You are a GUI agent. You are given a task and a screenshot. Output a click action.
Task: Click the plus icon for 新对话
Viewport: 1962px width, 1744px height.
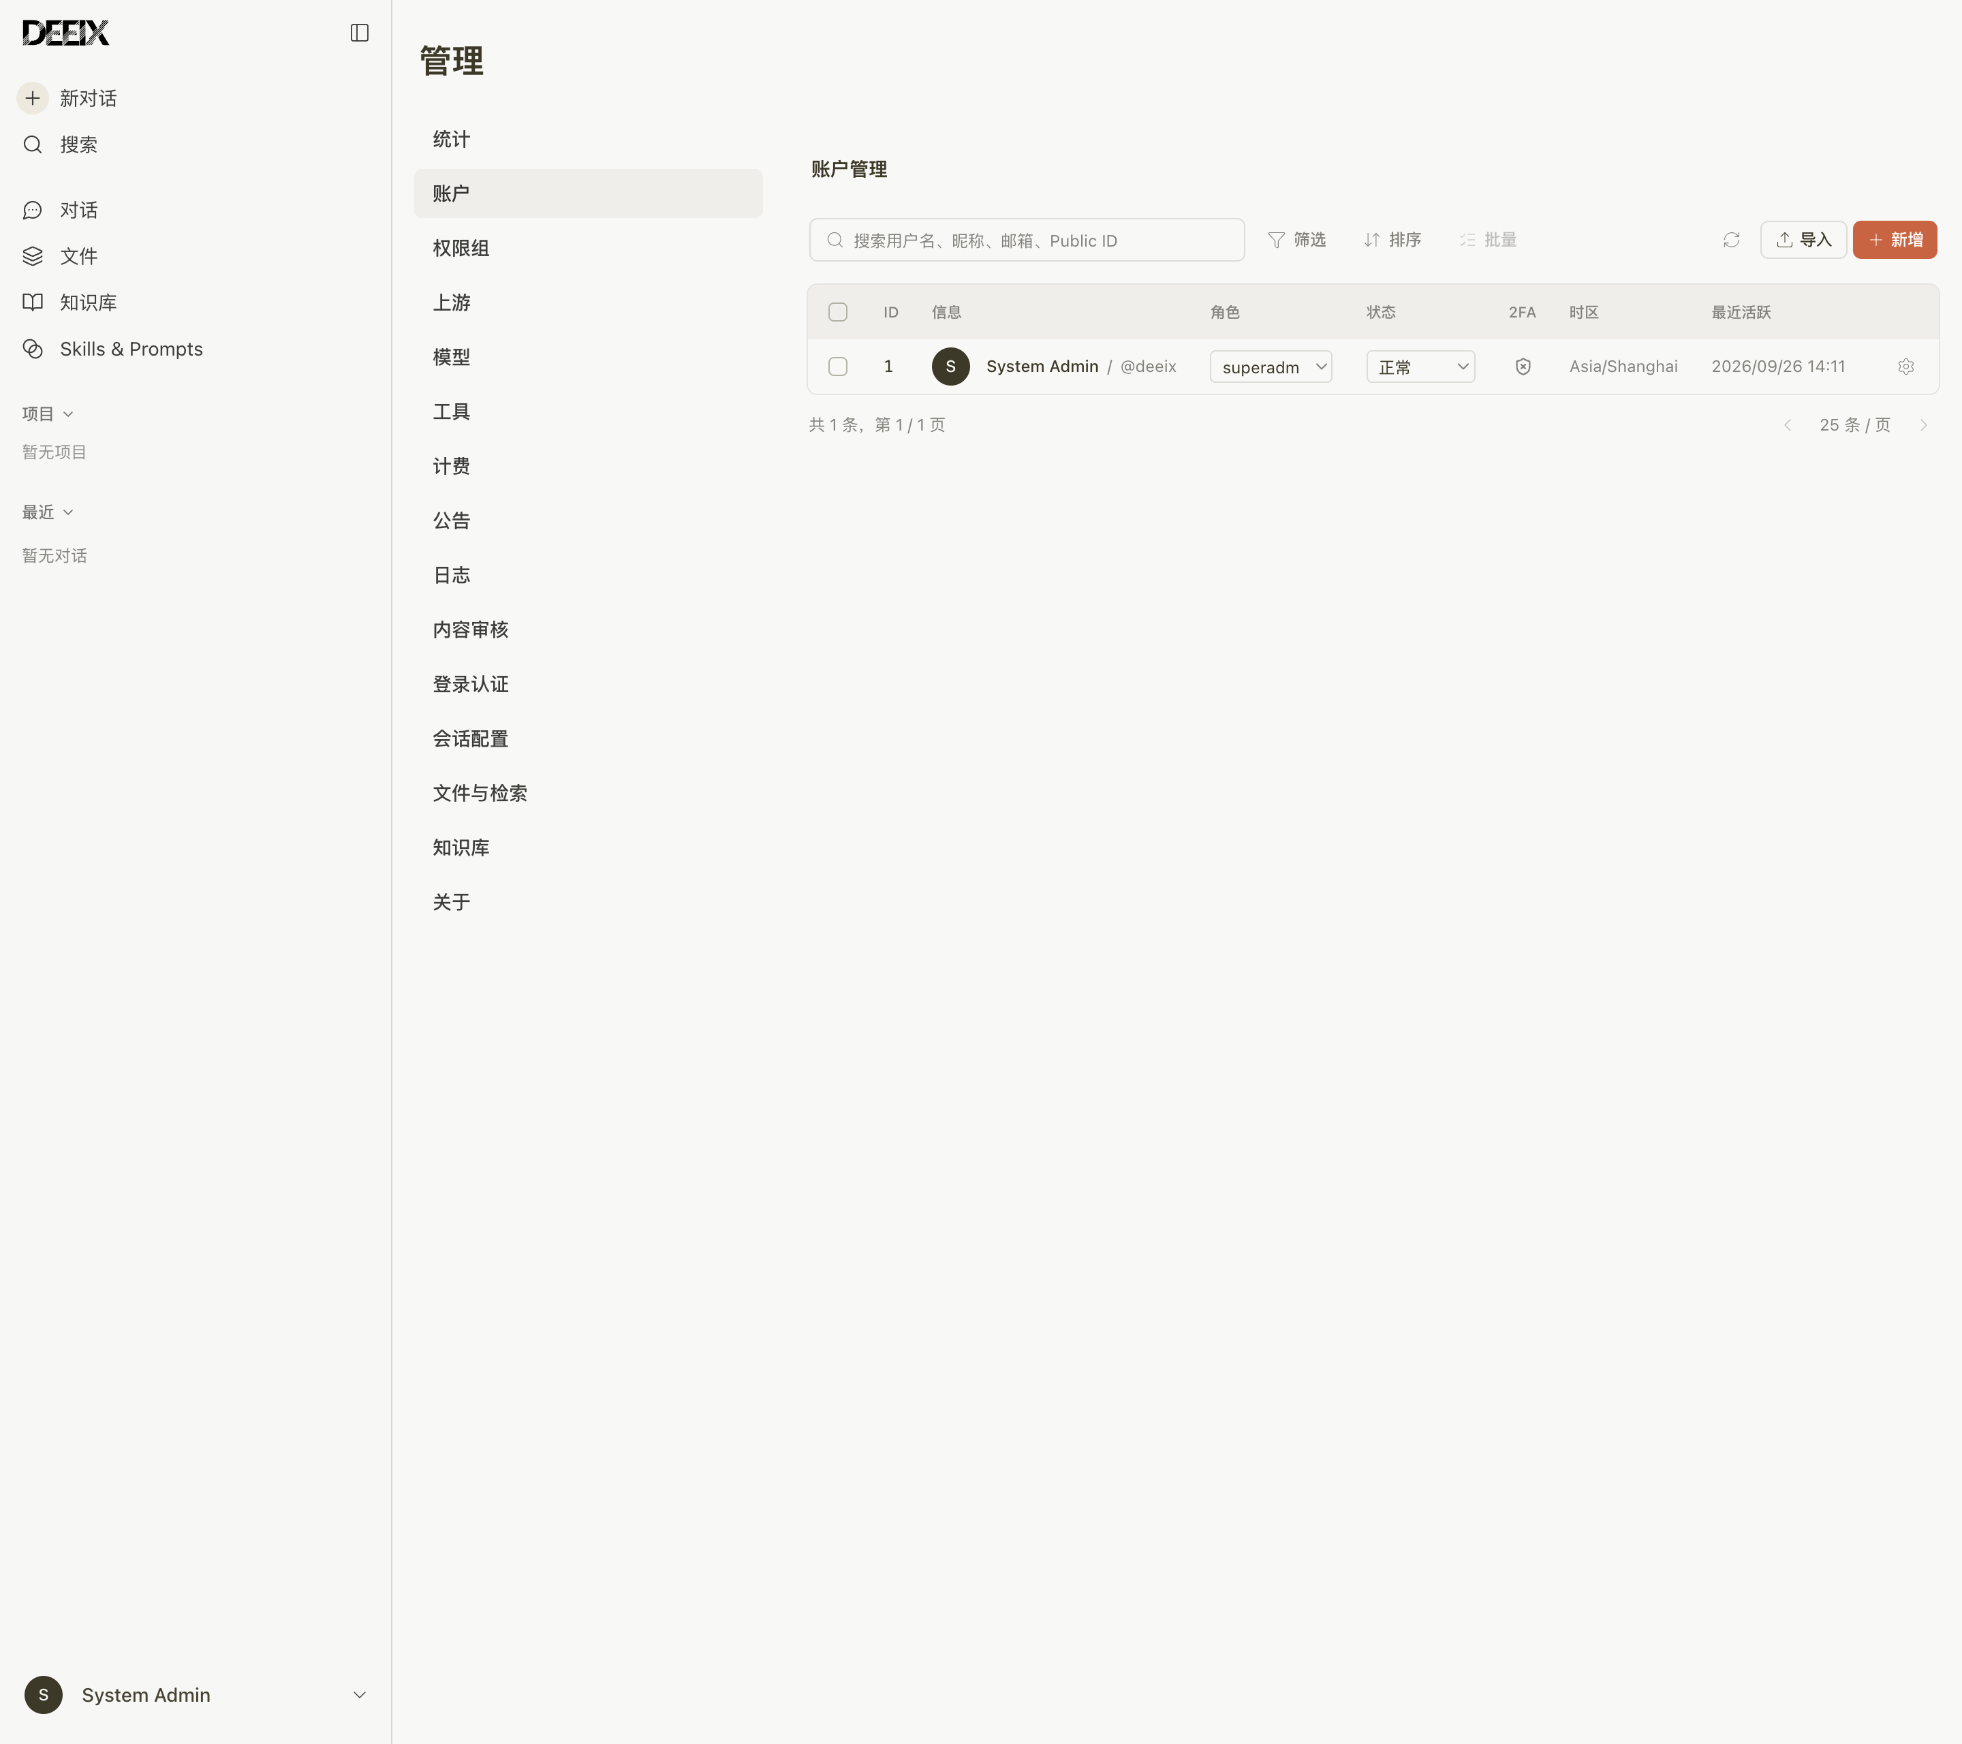pos(33,98)
